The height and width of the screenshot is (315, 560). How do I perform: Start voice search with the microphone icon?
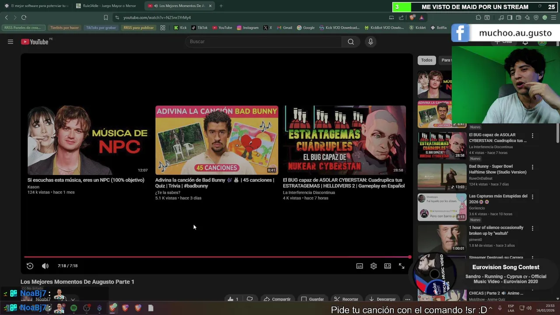pos(371,42)
